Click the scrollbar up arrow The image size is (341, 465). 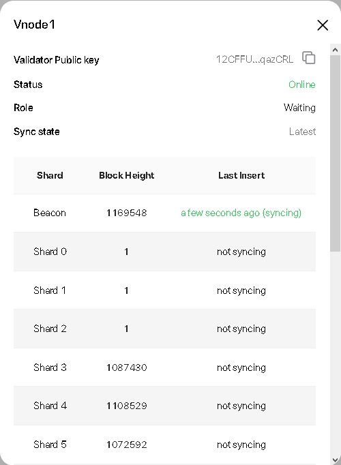[336, 50]
